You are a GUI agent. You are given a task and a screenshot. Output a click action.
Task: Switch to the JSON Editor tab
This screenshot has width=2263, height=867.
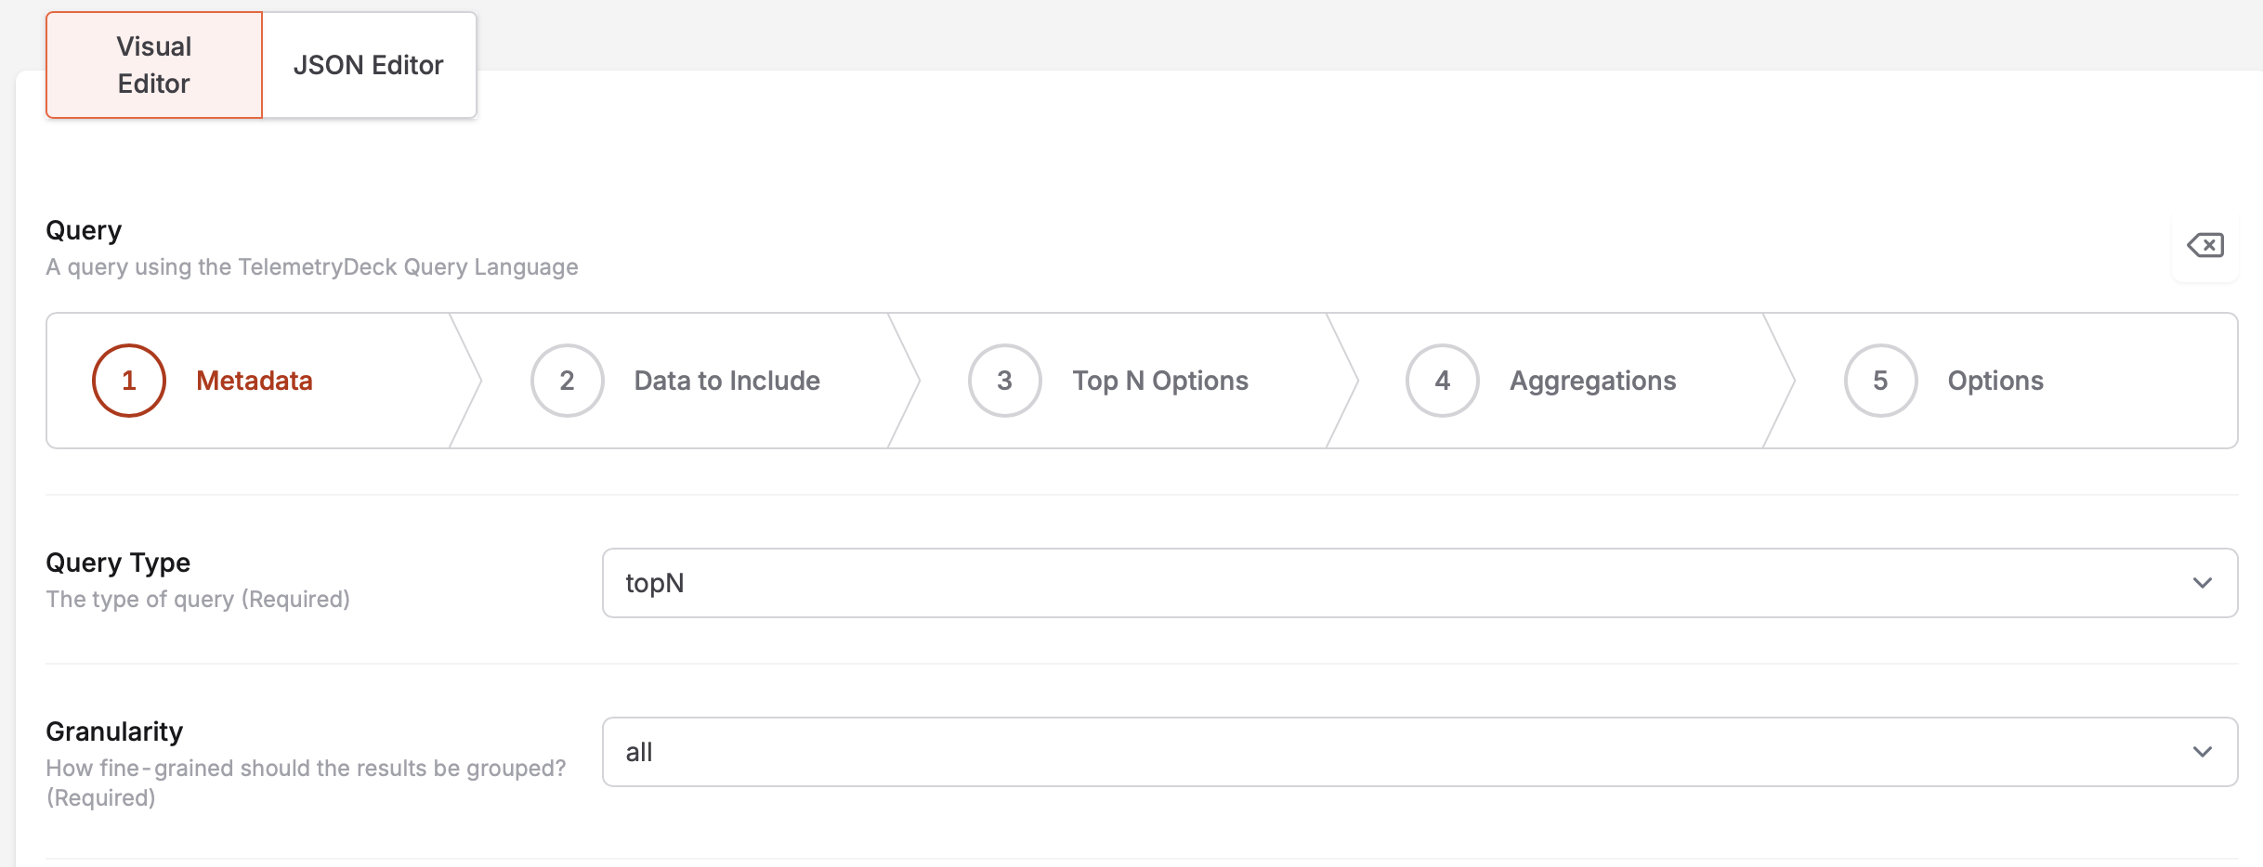(369, 65)
